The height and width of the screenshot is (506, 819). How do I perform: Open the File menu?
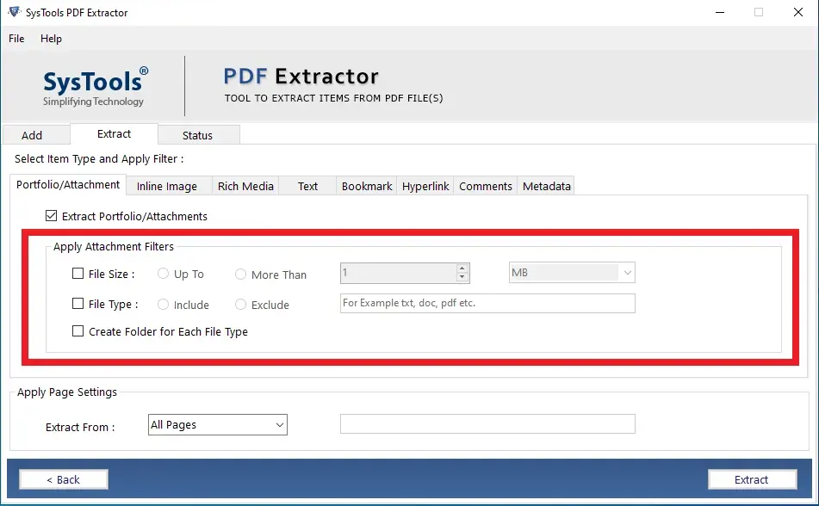coord(16,39)
